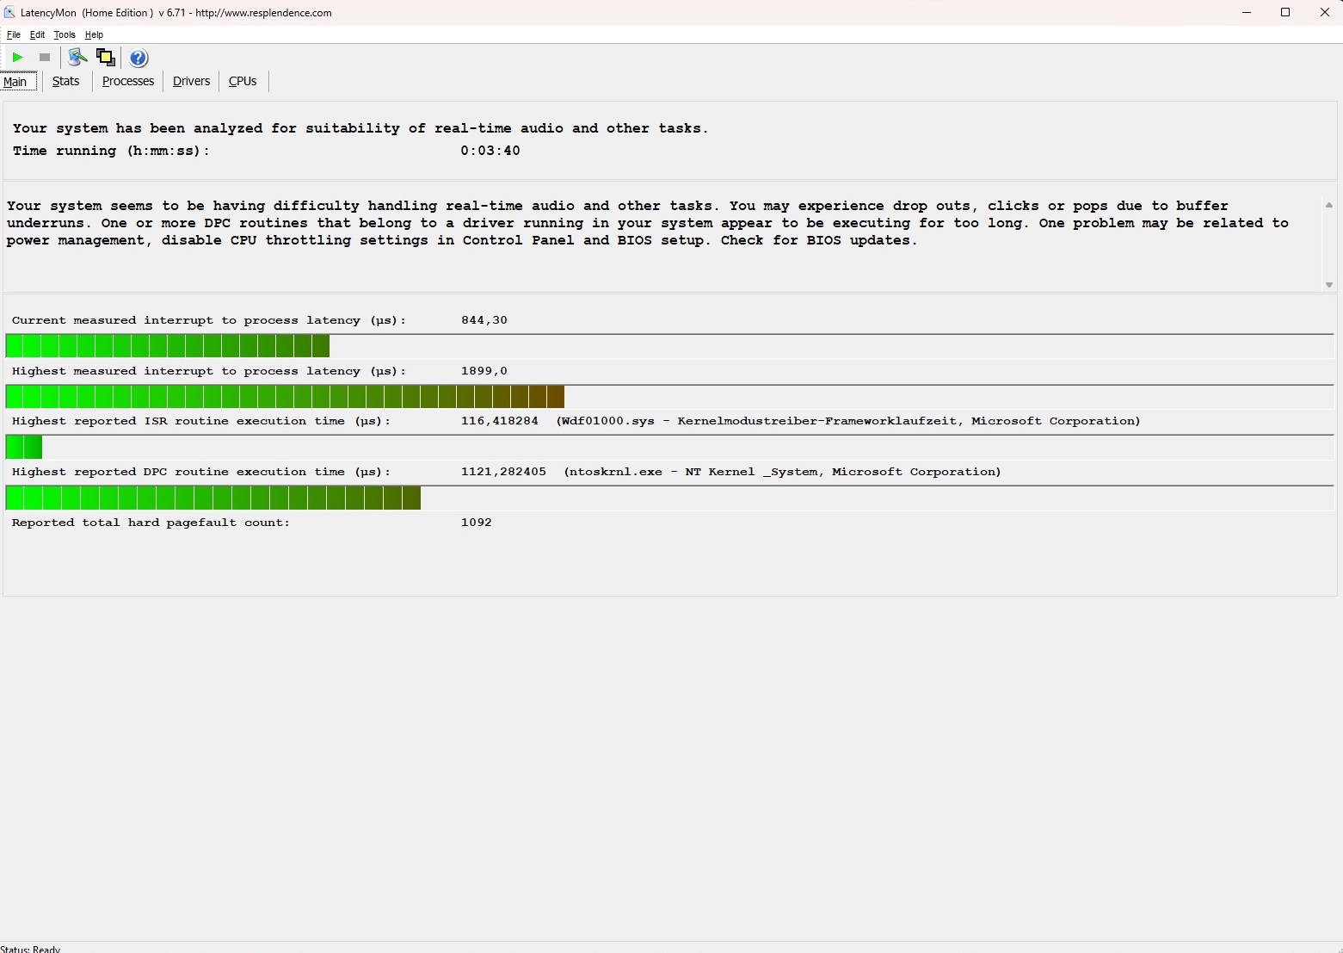This screenshot has width=1343, height=953.
Task: Click the 'Reported total hard pagefault count' label
Action: pyautogui.click(x=151, y=523)
